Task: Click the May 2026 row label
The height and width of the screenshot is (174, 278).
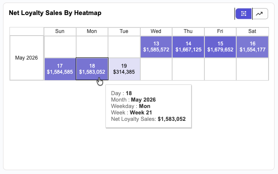Action: coord(27,58)
